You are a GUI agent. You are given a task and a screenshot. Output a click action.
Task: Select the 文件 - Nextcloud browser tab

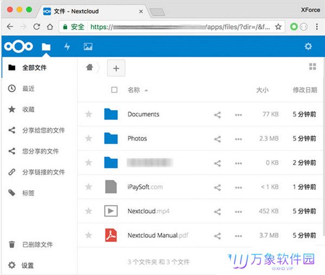pyautogui.click(x=92, y=11)
